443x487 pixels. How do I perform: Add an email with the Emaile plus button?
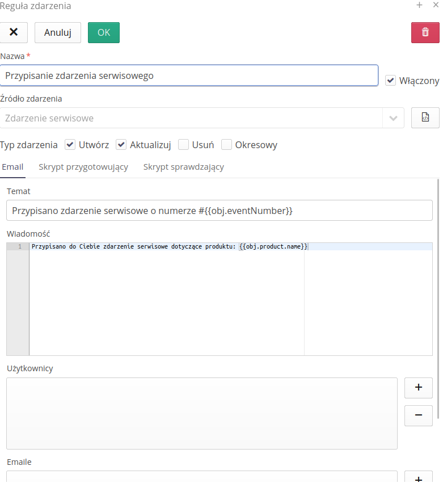click(x=418, y=478)
